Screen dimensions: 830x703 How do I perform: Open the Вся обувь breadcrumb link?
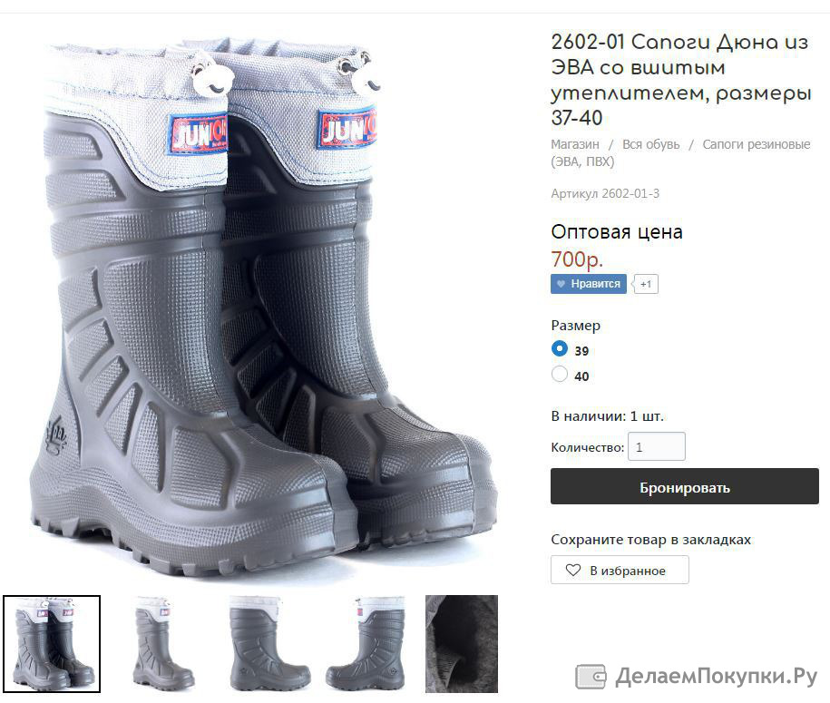651,144
